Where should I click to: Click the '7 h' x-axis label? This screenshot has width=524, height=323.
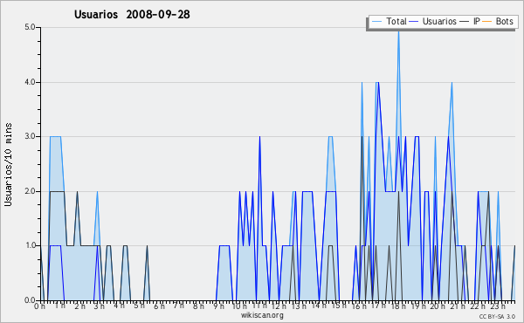point(179,305)
